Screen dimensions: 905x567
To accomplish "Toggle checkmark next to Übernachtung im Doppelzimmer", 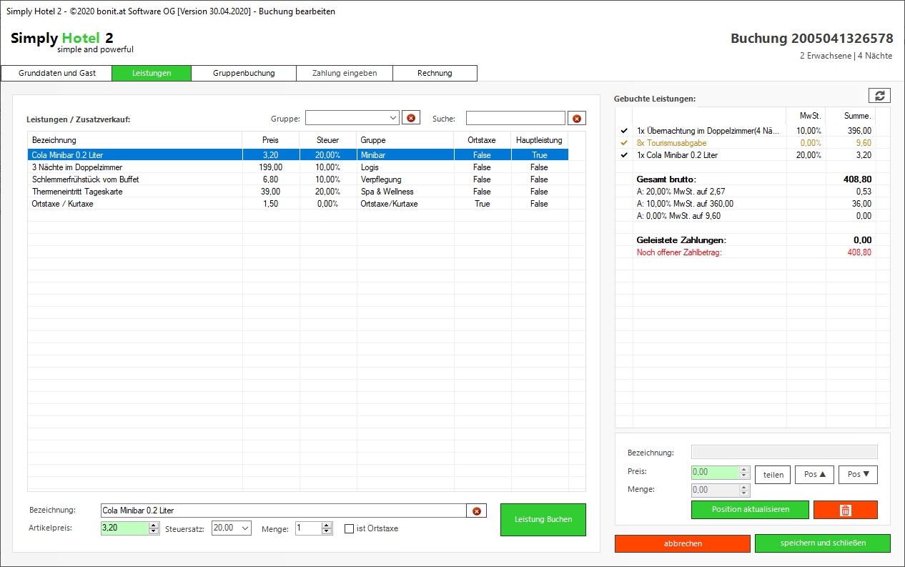I will coord(624,131).
